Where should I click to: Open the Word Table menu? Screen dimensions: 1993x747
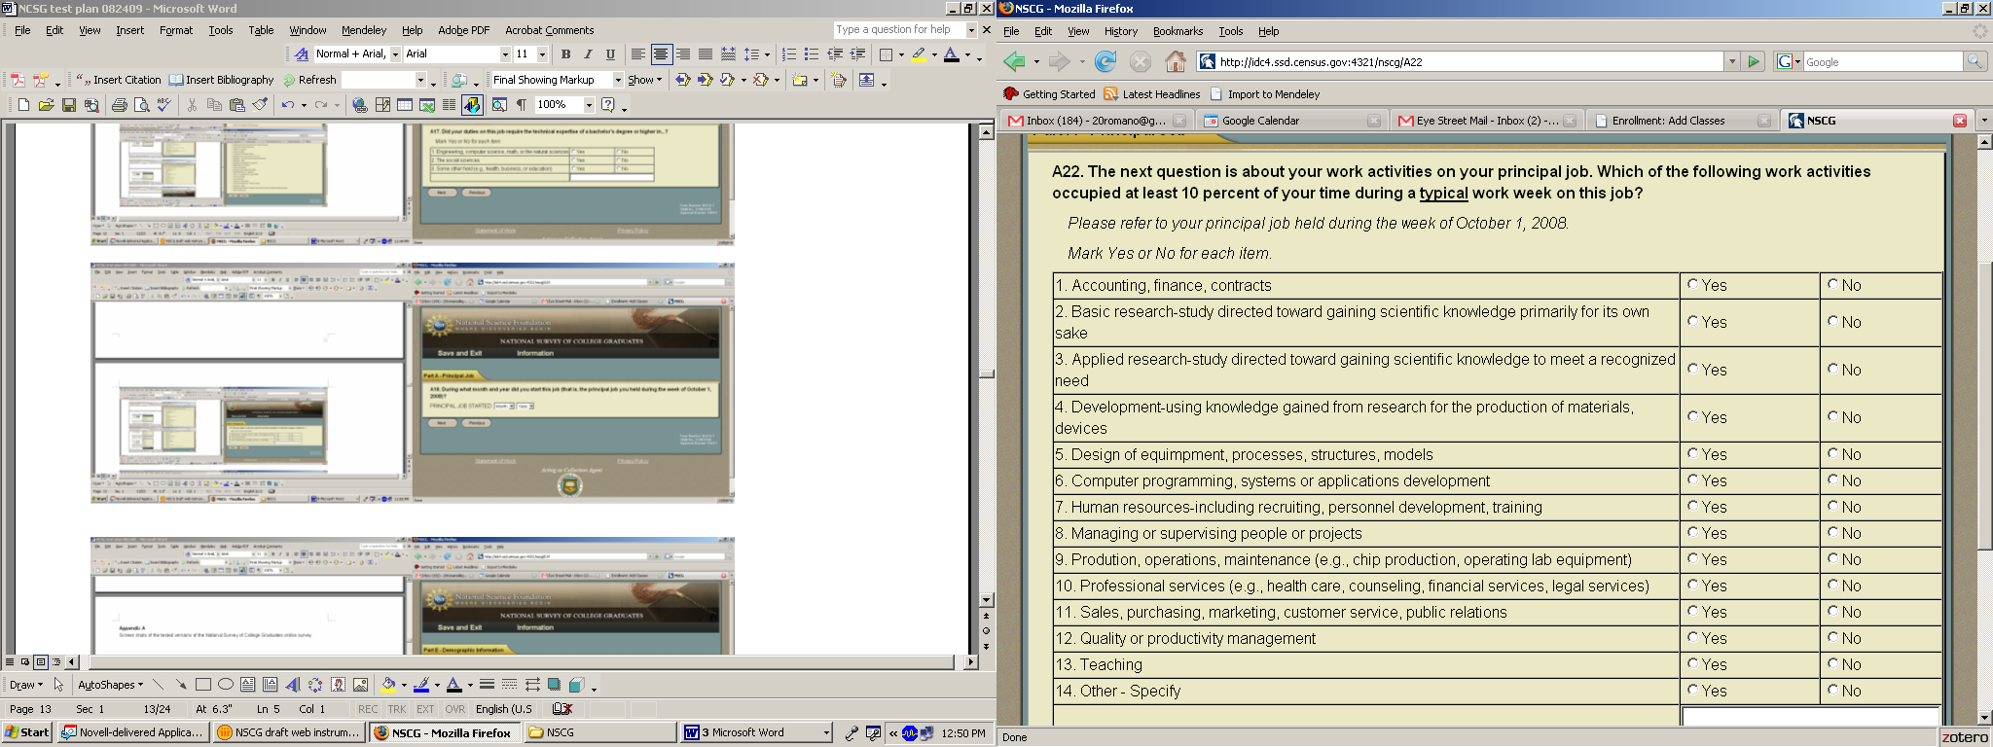coord(261,30)
